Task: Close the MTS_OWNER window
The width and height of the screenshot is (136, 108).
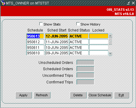Action: click(133, 3)
